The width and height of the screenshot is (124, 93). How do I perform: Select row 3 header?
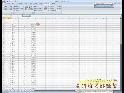[3, 25]
